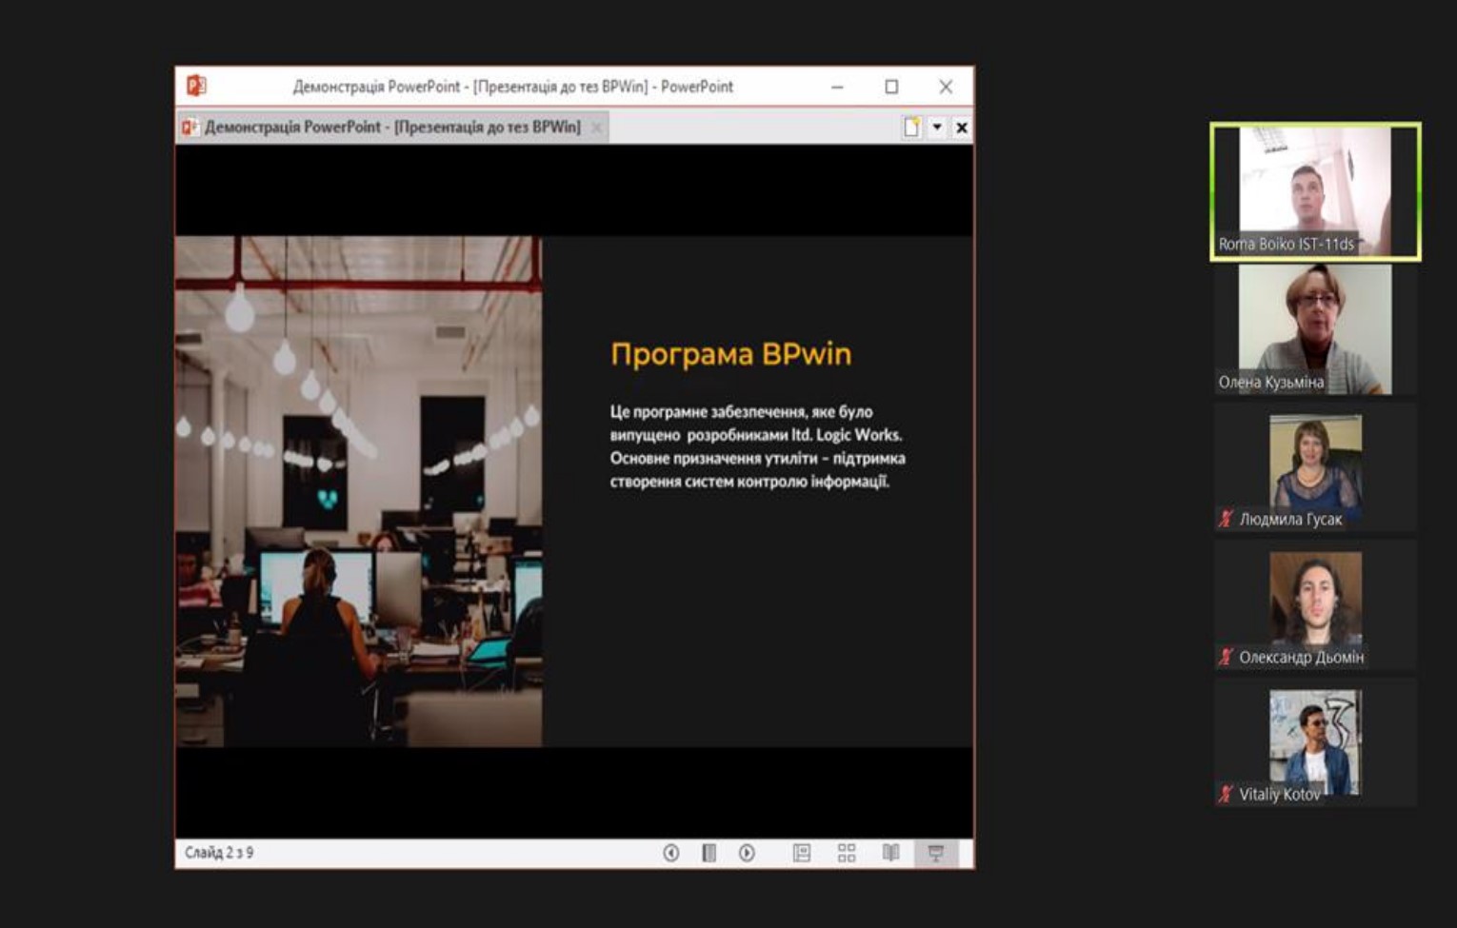Expand the tab list dropdown arrow
This screenshot has height=928, width=1457.
pos(937,128)
